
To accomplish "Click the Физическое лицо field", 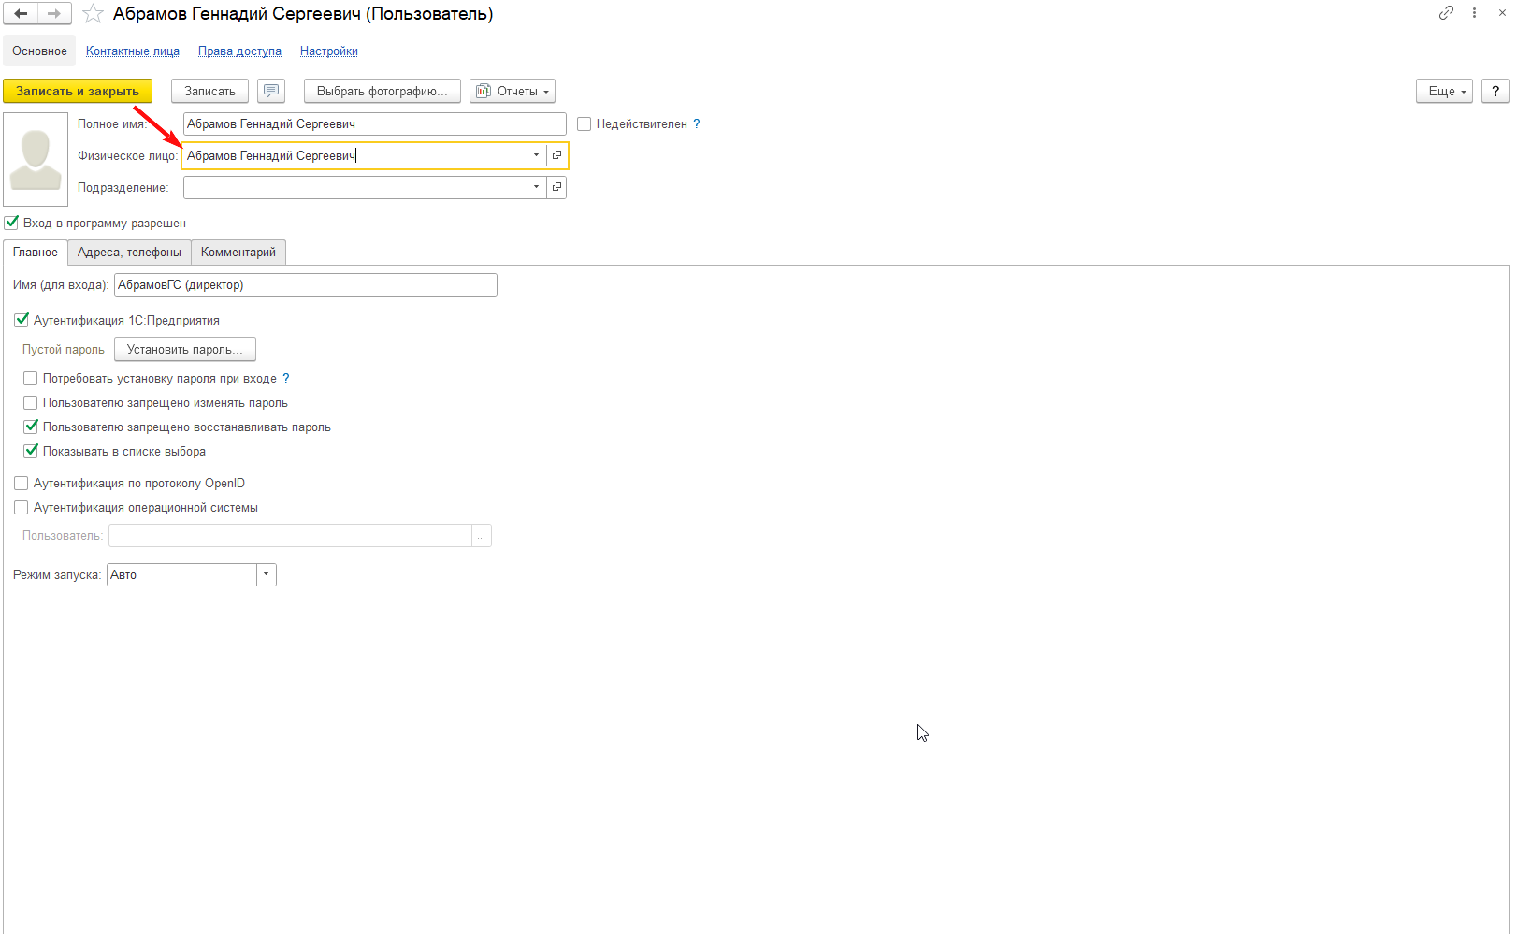I will (x=354, y=155).
